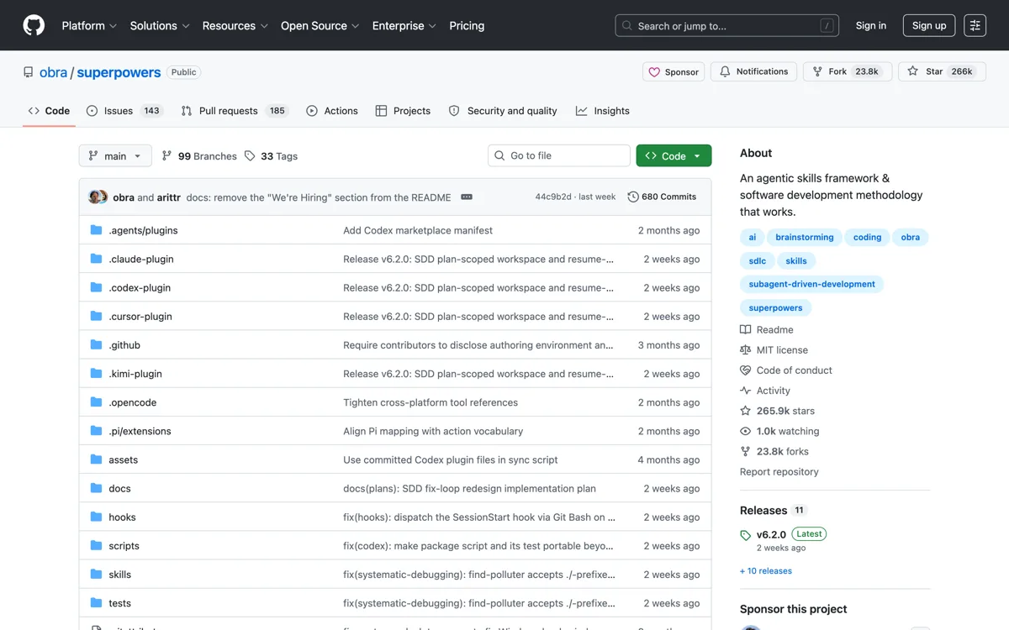Image resolution: width=1009 pixels, height=630 pixels.
Task: Open the scripts folder
Action: tap(124, 546)
